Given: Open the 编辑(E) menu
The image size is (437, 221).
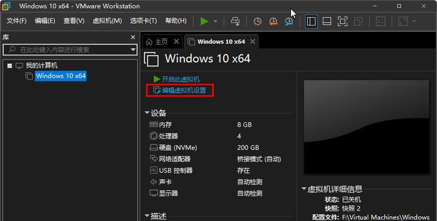Looking at the screenshot, I should click(x=45, y=21).
